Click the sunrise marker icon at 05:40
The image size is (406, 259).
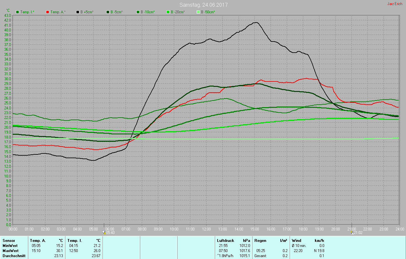click(x=104, y=232)
